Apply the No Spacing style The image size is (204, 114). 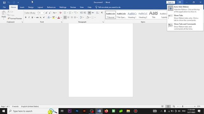[121, 15]
